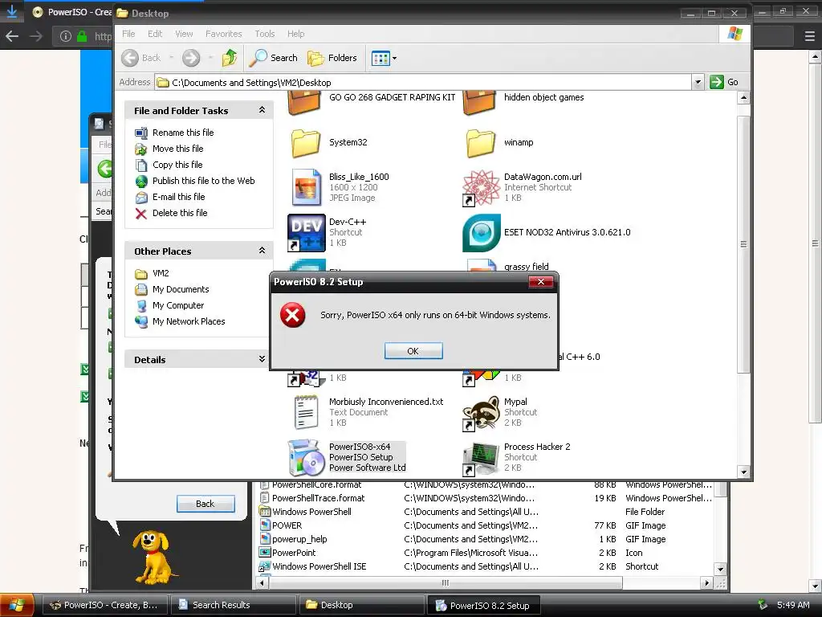Go up one folder level icon
Image resolution: width=822 pixels, height=617 pixels.
tap(229, 58)
